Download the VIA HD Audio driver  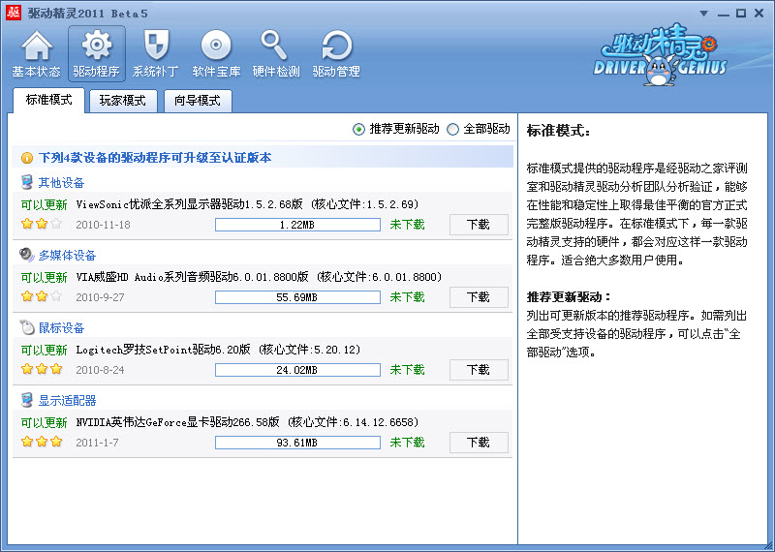pyautogui.click(x=479, y=297)
